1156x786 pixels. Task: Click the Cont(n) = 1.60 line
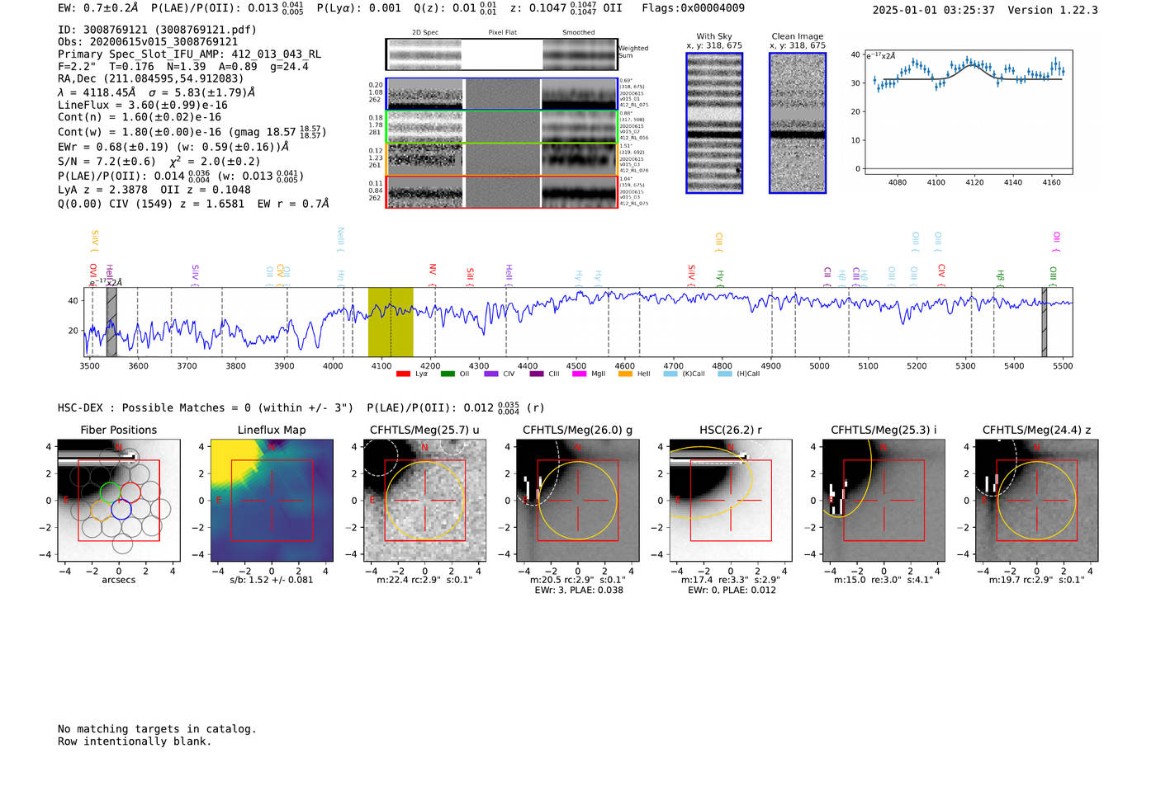click(x=140, y=118)
